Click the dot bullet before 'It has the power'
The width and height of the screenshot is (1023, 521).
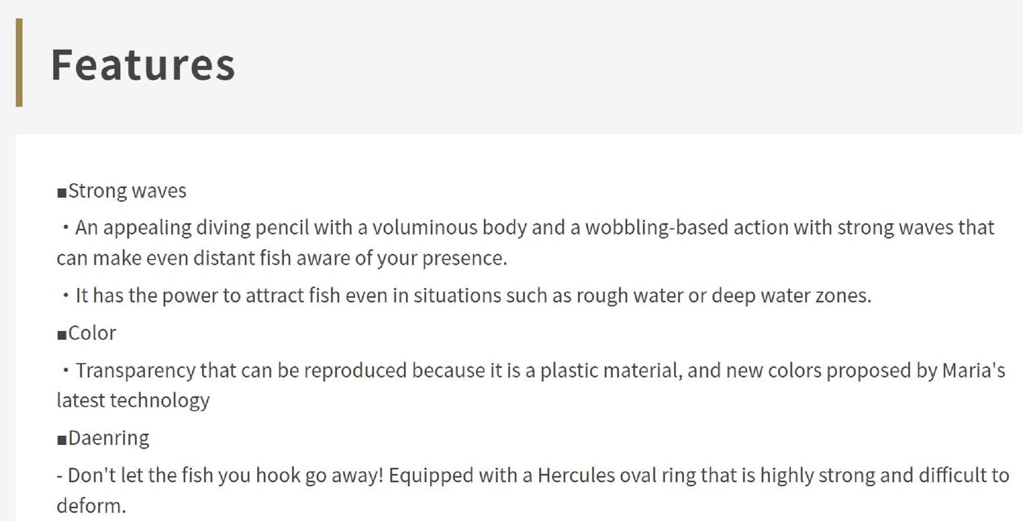coord(65,295)
